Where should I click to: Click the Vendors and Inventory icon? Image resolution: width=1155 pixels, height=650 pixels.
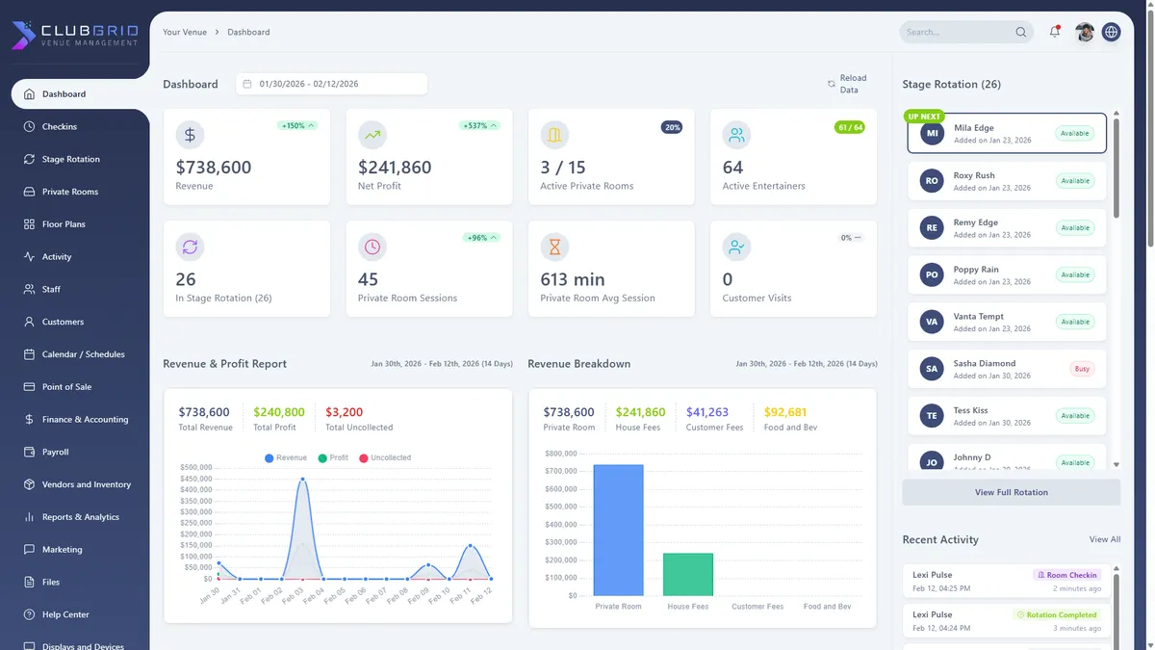29,484
